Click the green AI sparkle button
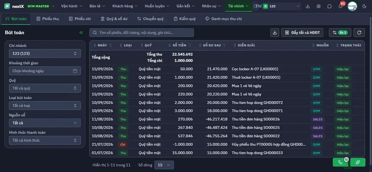The width and height of the screenshot is (372, 172). 358,162
